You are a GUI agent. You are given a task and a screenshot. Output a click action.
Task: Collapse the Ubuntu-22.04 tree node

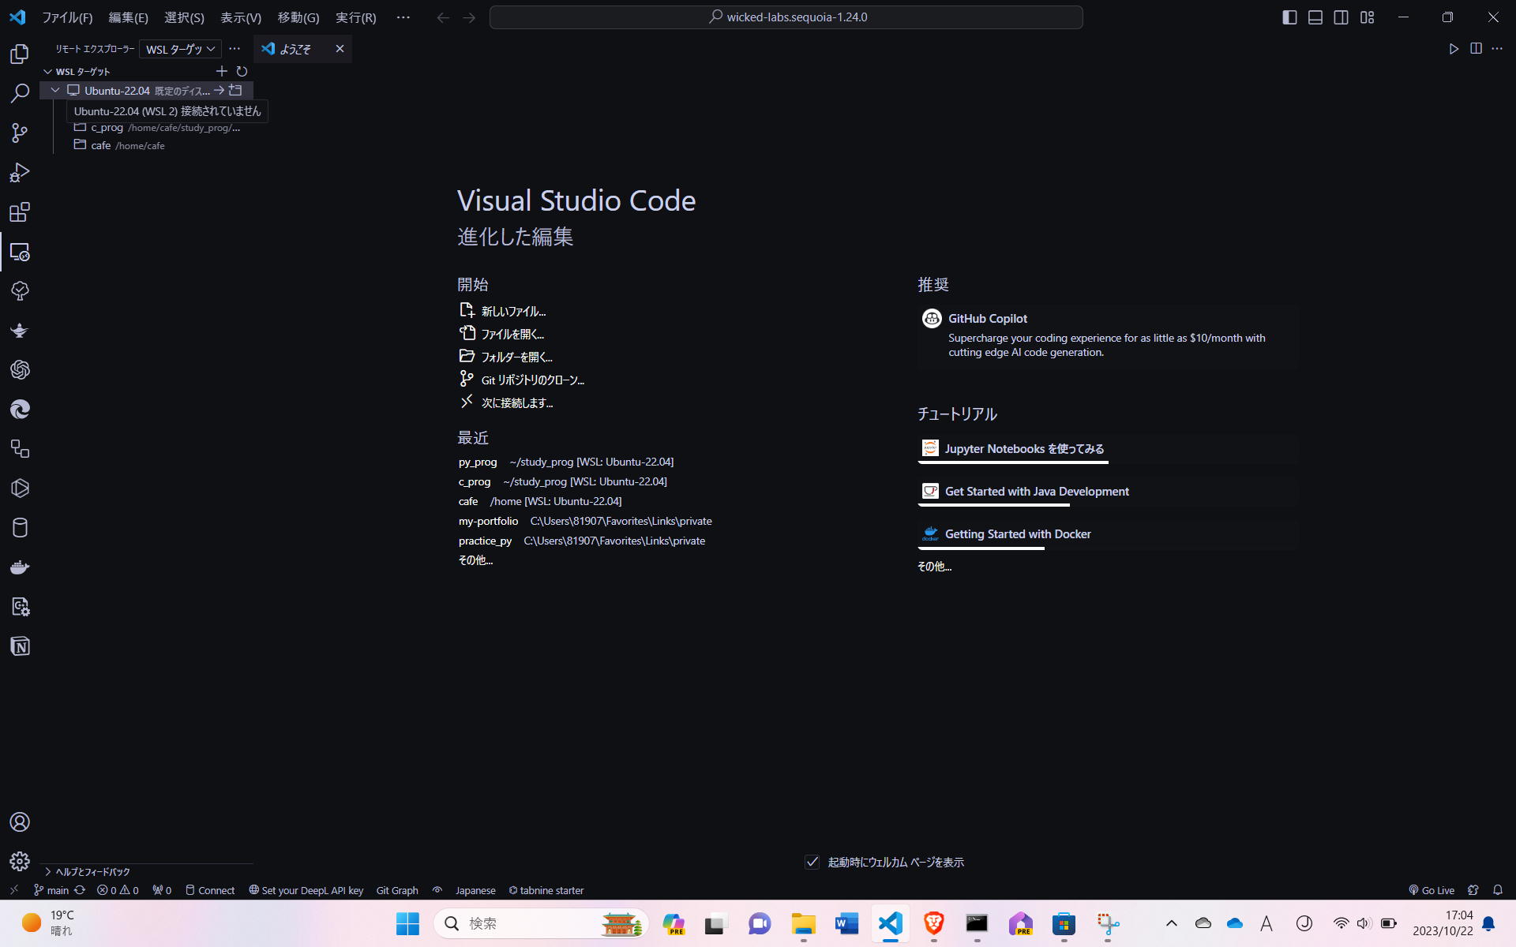pyautogui.click(x=55, y=90)
